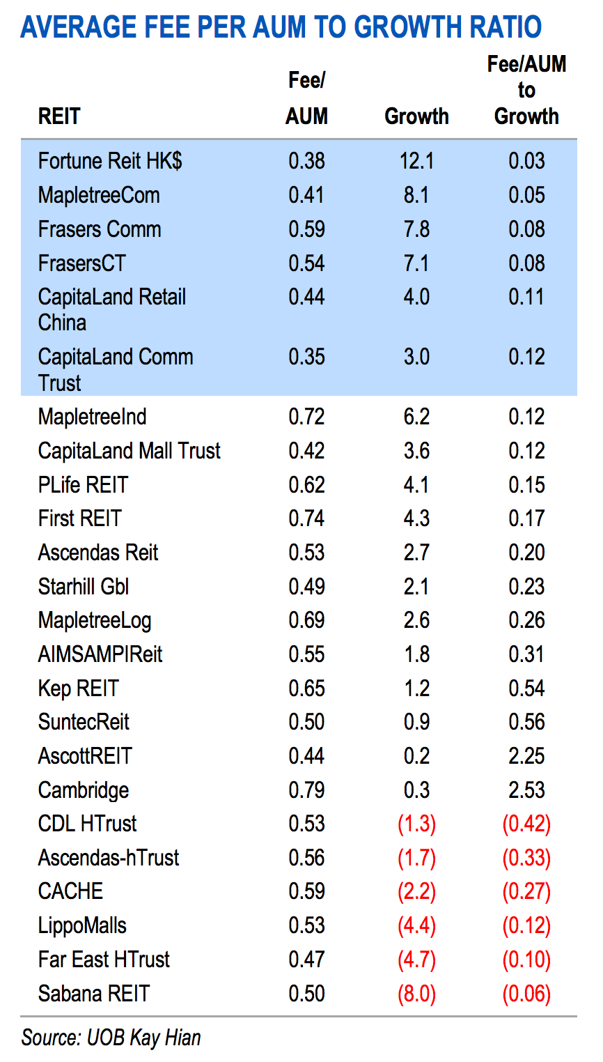Screen dimensions: 603x1062
Task: Select First REIT fee value 0.74
Action: point(306,518)
